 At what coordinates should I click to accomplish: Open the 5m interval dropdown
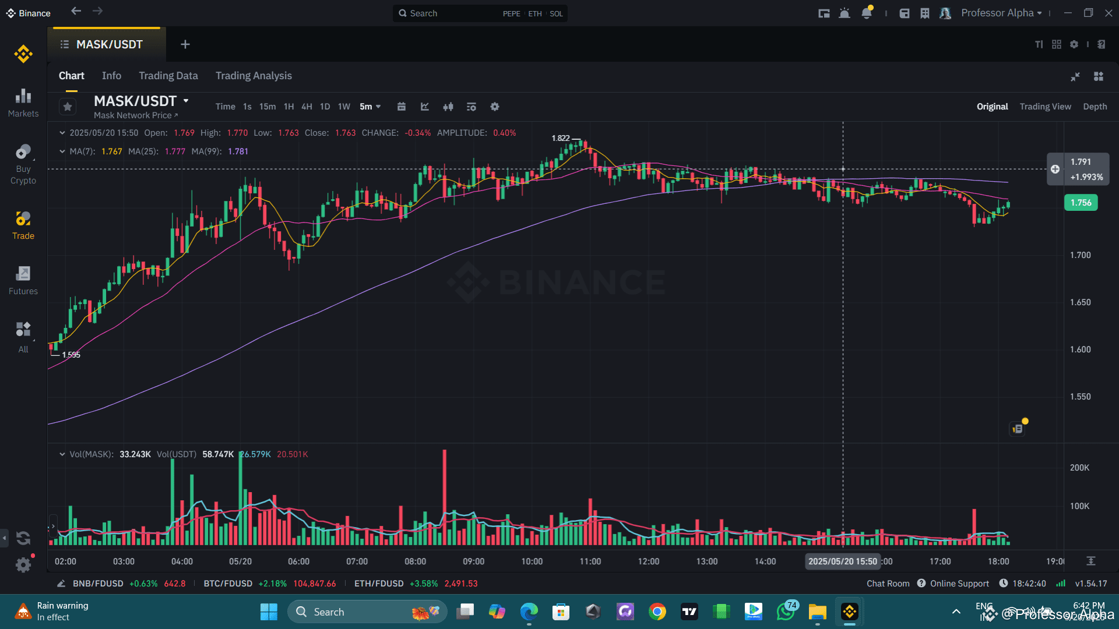370,107
